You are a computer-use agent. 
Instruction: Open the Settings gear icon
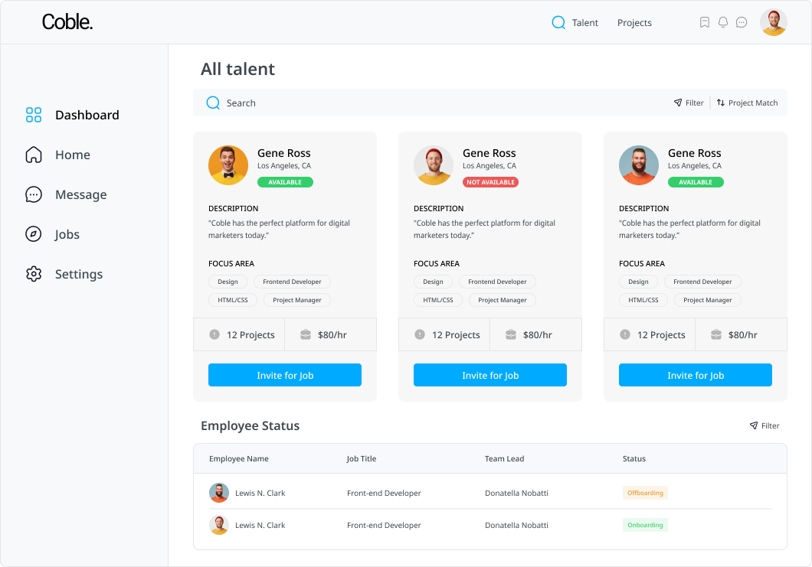(x=34, y=274)
